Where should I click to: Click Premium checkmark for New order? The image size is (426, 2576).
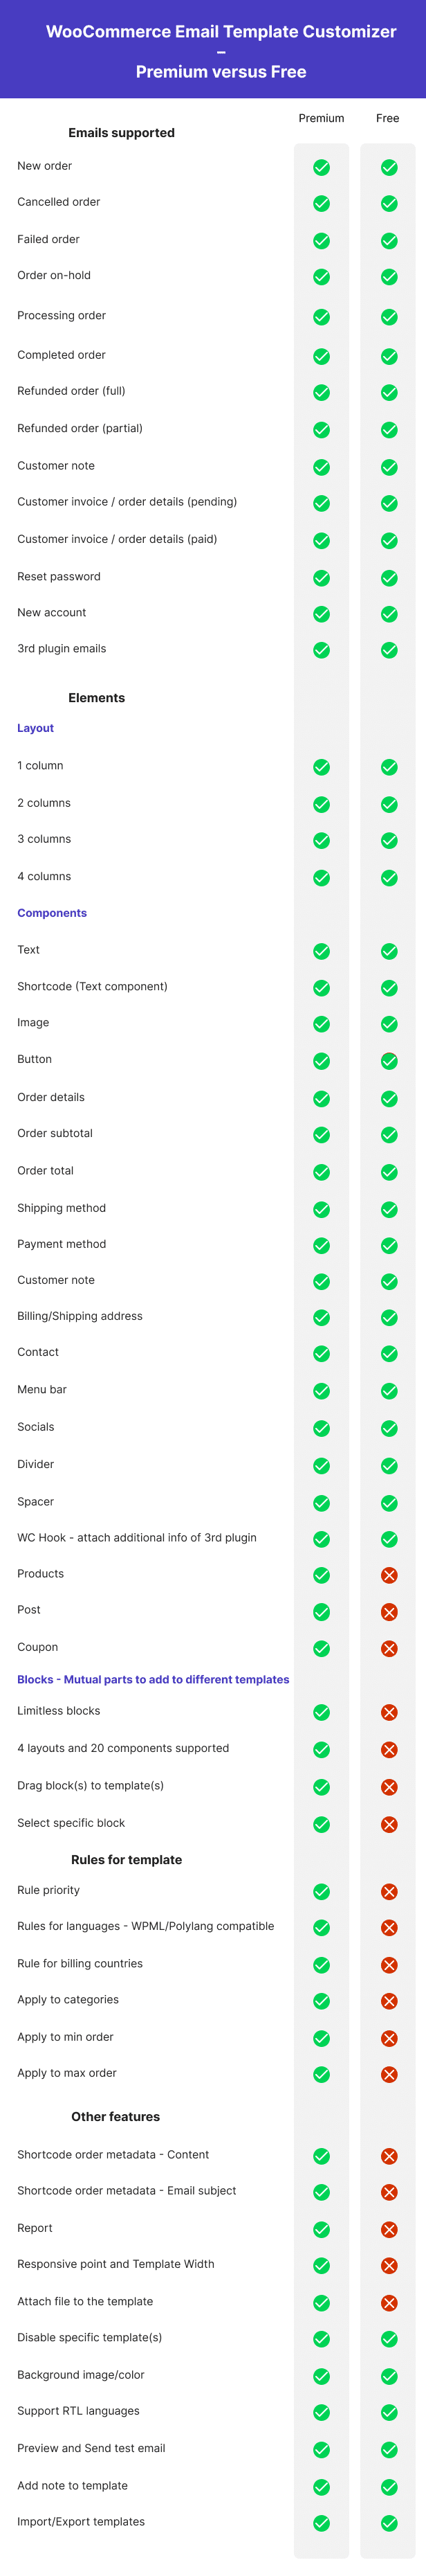click(x=322, y=167)
